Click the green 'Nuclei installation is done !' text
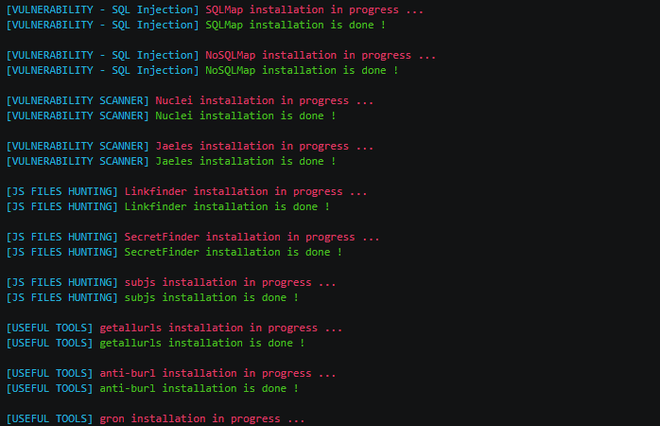Screen dimensions: 660x426 click(x=246, y=115)
